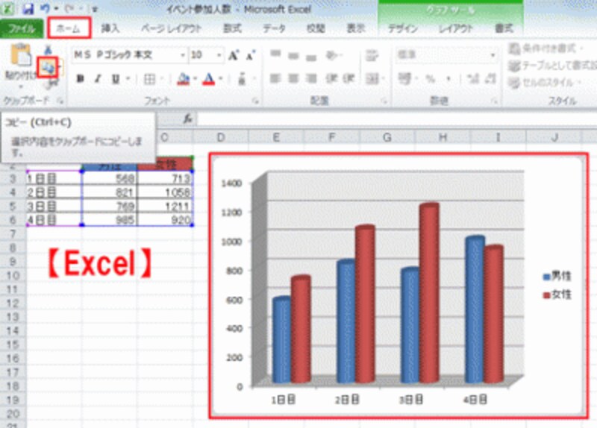
Task: Click the Decrease Decimal icon
Action: (x=490, y=79)
